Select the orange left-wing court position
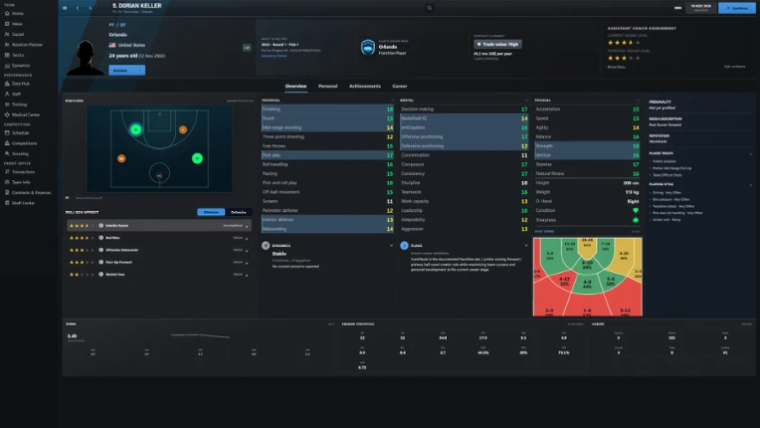Screen dimensions: 760x428 [121, 158]
